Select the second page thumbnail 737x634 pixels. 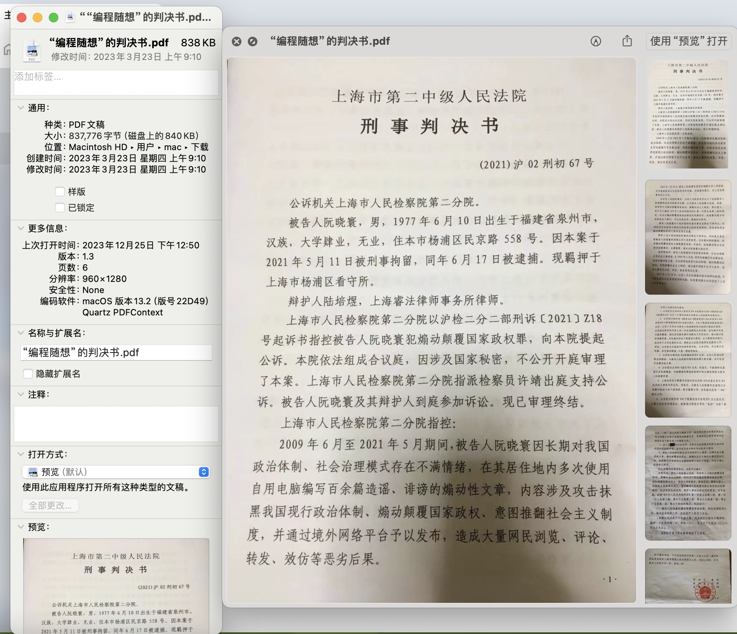(x=688, y=237)
